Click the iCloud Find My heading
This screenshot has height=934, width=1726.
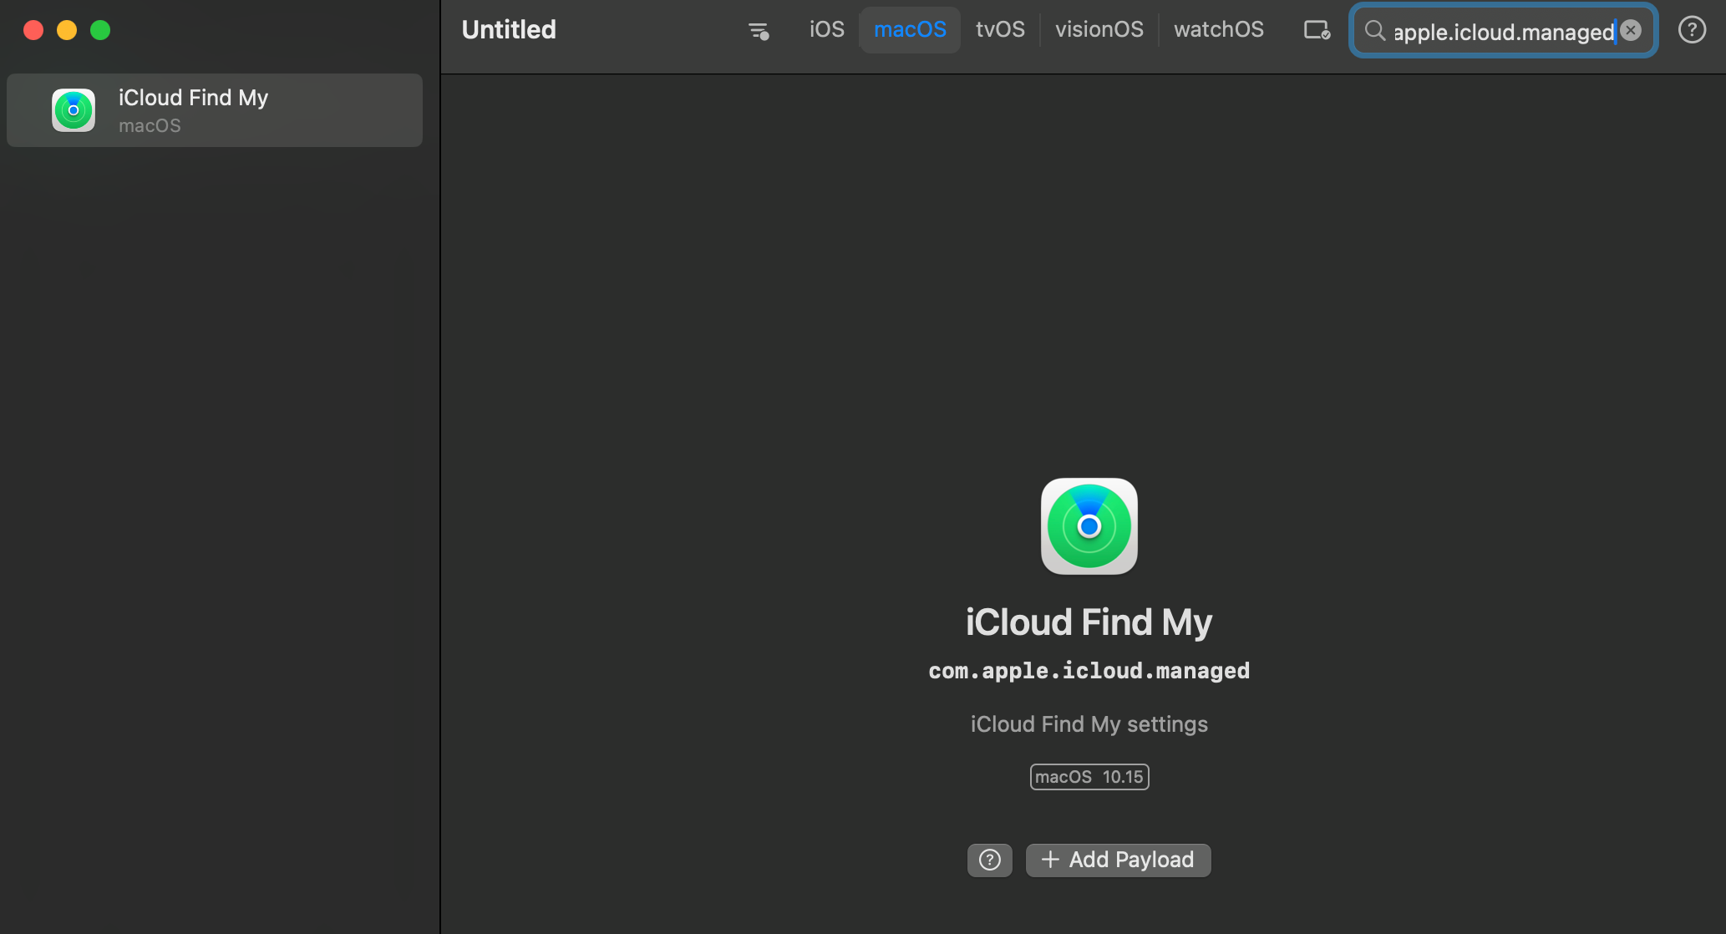click(x=1089, y=622)
